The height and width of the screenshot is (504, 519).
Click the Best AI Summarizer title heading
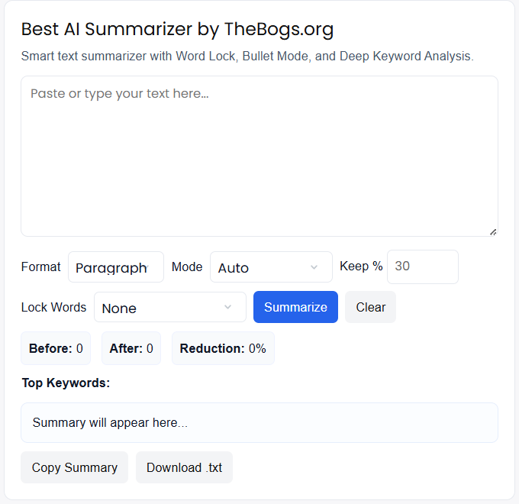[x=177, y=30]
